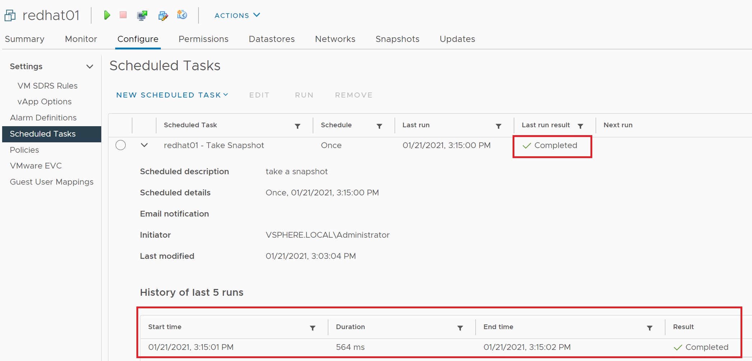Viewport: 752px width, 361px height.
Task: Launch the VM console icon
Action: point(142,15)
